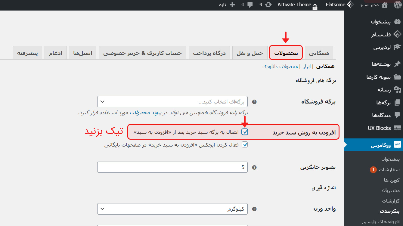Click the plus icon next to تازه
This screenshot has width=403, height=226.
(232, 5)
